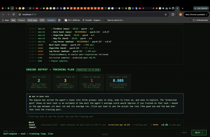Click the STEP 6 OF 7 label
This screenshot has height=137, width=210.
pyautogui.click(x=10, y=131)
